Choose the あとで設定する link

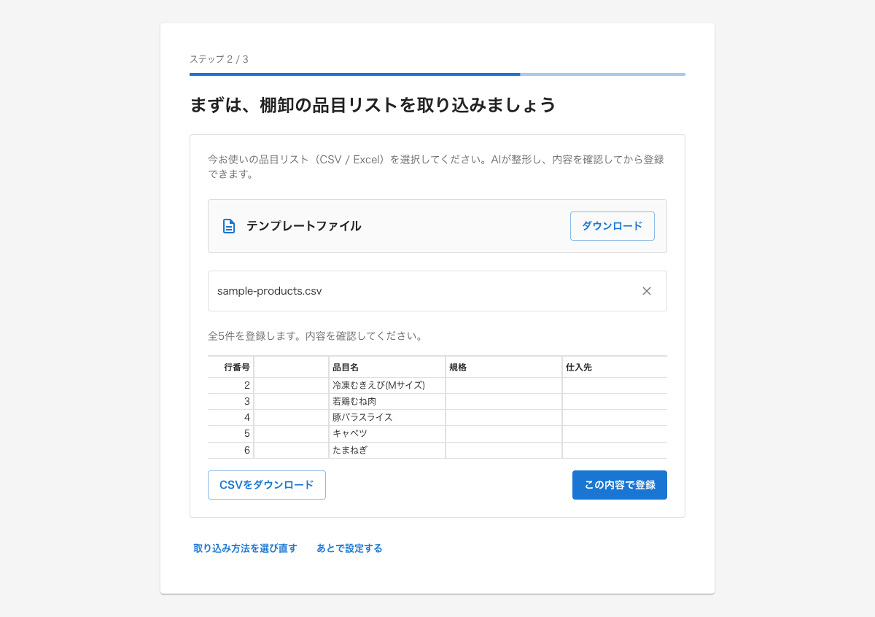(x=349, y=548)
